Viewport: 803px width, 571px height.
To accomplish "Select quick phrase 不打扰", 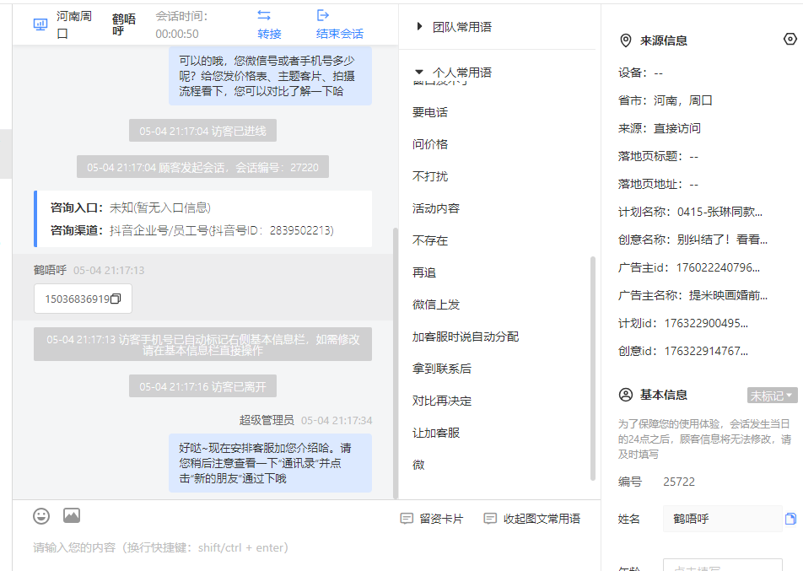I will [429, 176].
